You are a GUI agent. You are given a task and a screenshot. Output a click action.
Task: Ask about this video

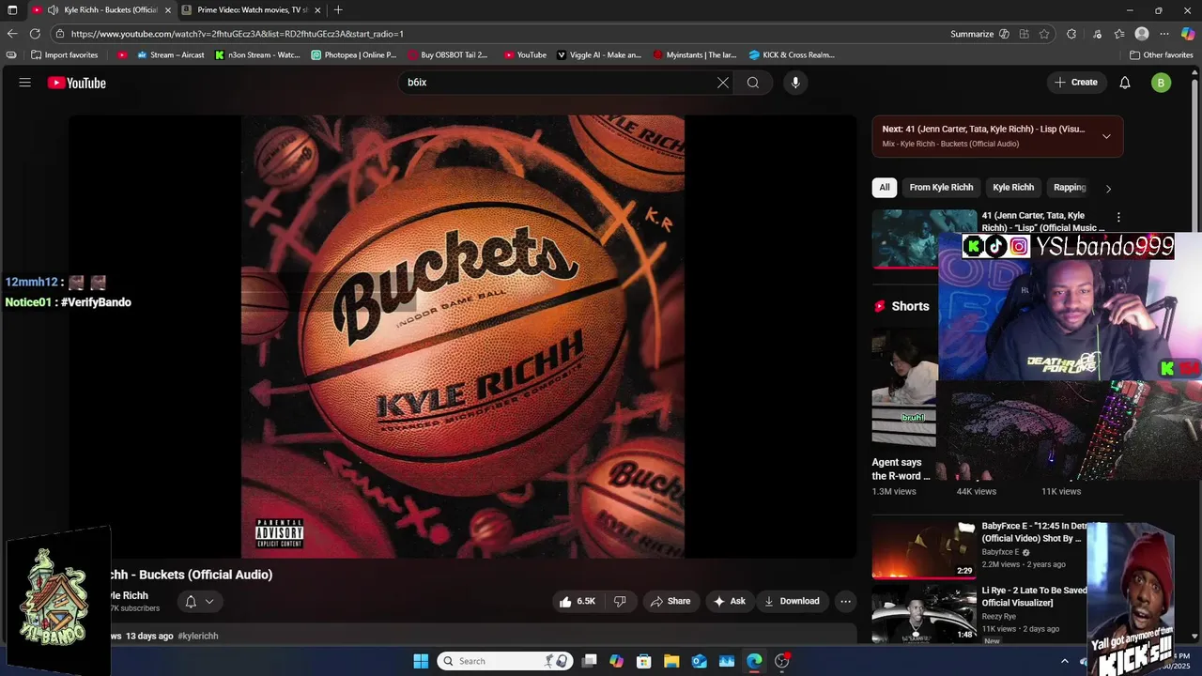point(730,601)
